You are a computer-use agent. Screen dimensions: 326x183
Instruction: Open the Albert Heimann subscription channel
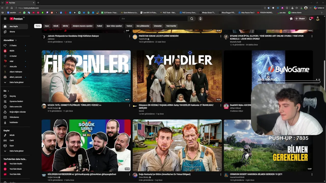pos(15,72)
